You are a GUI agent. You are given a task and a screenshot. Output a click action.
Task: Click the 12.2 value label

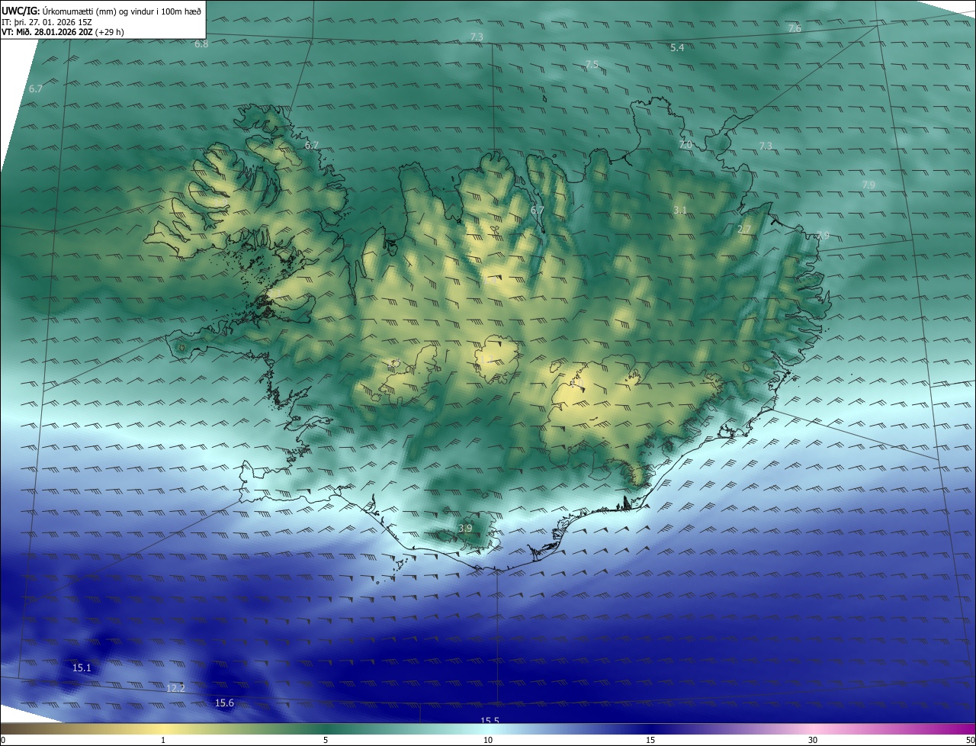[175, 688]
